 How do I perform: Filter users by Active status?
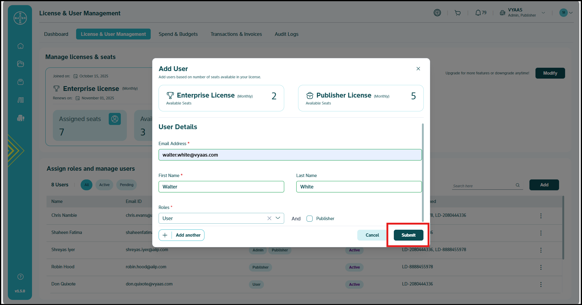pos(104,185)
